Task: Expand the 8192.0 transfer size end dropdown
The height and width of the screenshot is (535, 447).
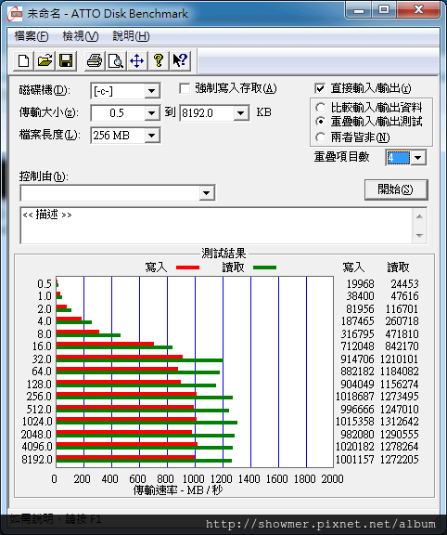Action: [241, 113]
